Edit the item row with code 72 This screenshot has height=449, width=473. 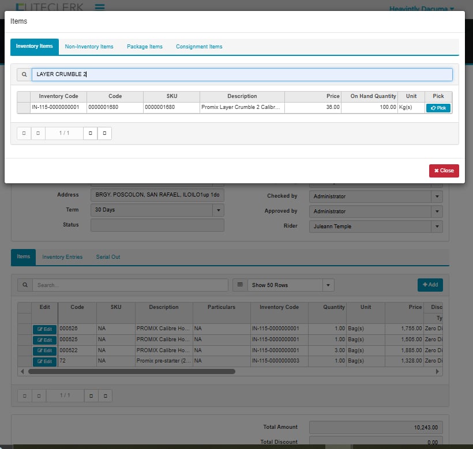[44, 361]
